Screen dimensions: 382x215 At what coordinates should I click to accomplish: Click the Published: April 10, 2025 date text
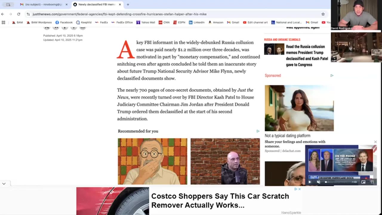(63, 36)
